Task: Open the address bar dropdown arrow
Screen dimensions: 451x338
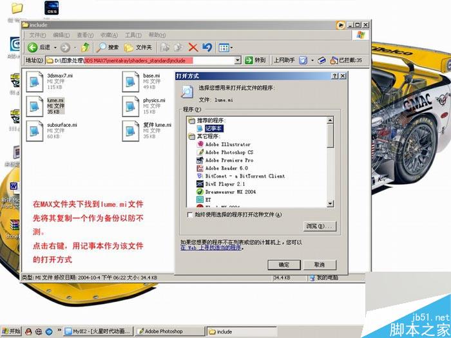Action: point(238,61)
